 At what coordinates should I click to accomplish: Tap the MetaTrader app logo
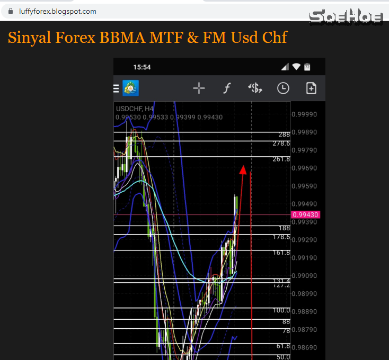click(130, 88)
